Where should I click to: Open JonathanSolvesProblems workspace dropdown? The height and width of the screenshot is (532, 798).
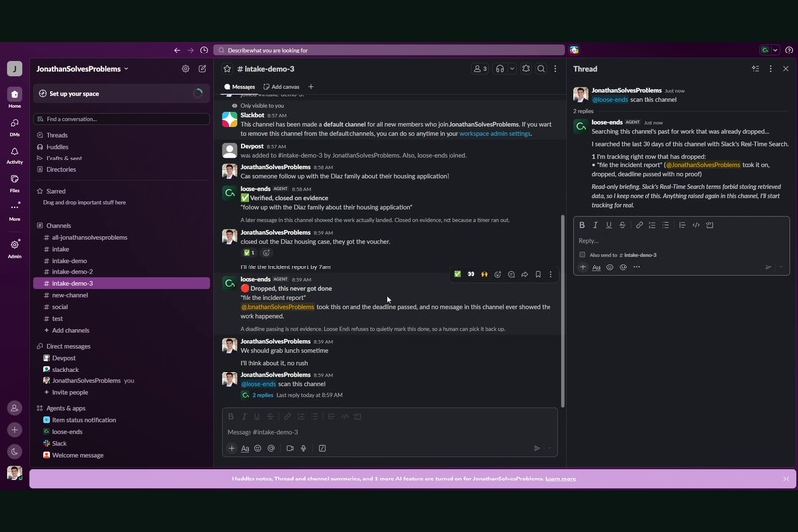click(82, 69)
